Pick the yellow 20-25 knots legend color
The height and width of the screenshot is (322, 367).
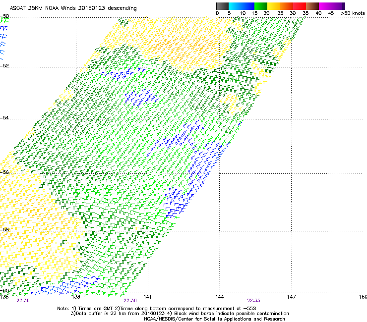tap(274, 6)
